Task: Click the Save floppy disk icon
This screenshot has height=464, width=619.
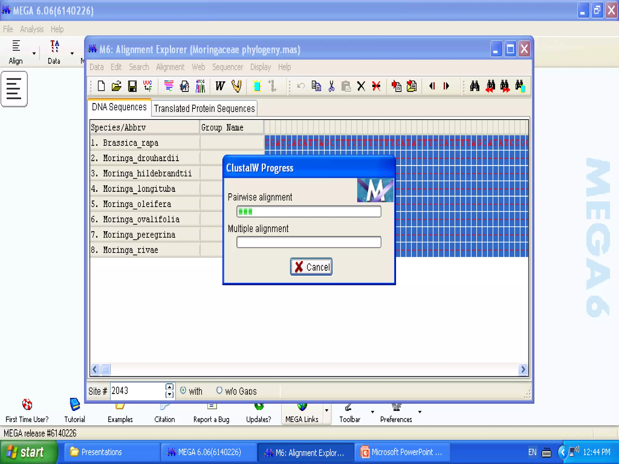Action: pyautogui.click(x=132, y=86)
